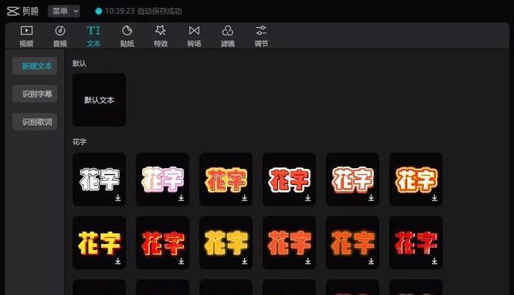This screenshot has height=295, width=514.
Task: Select the 文本 (Text) tab
Action: [x=94, y=36]
